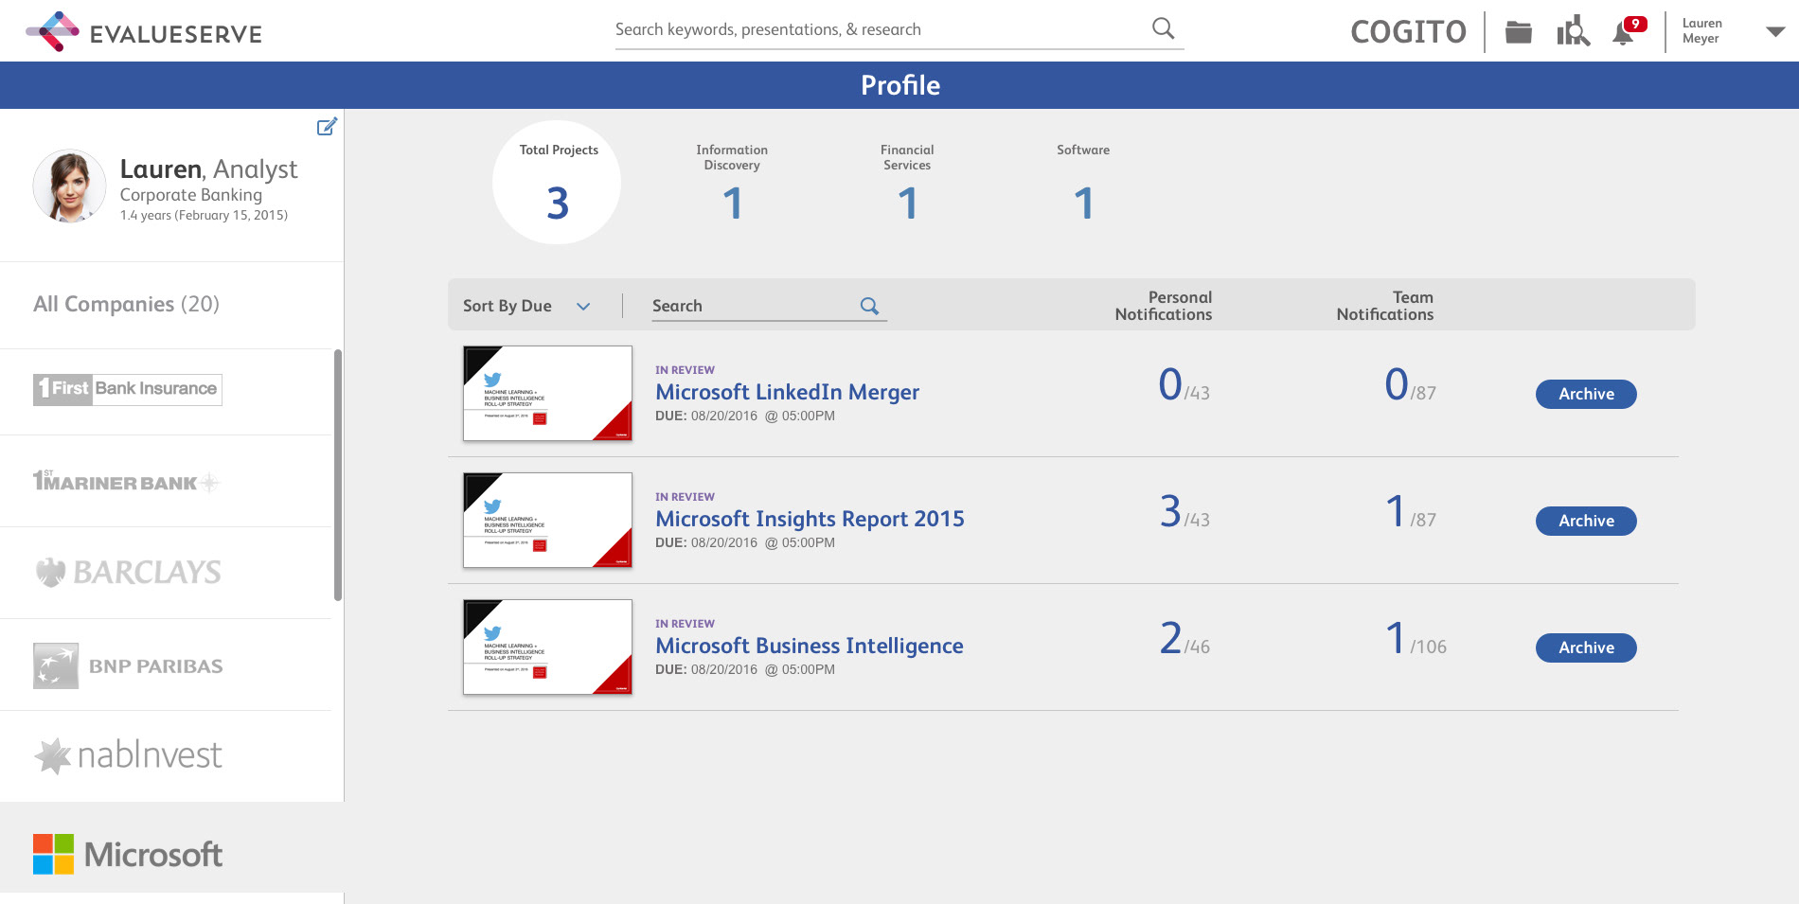Click team notifications 1/87 for Insights Report

(1411, 512)
